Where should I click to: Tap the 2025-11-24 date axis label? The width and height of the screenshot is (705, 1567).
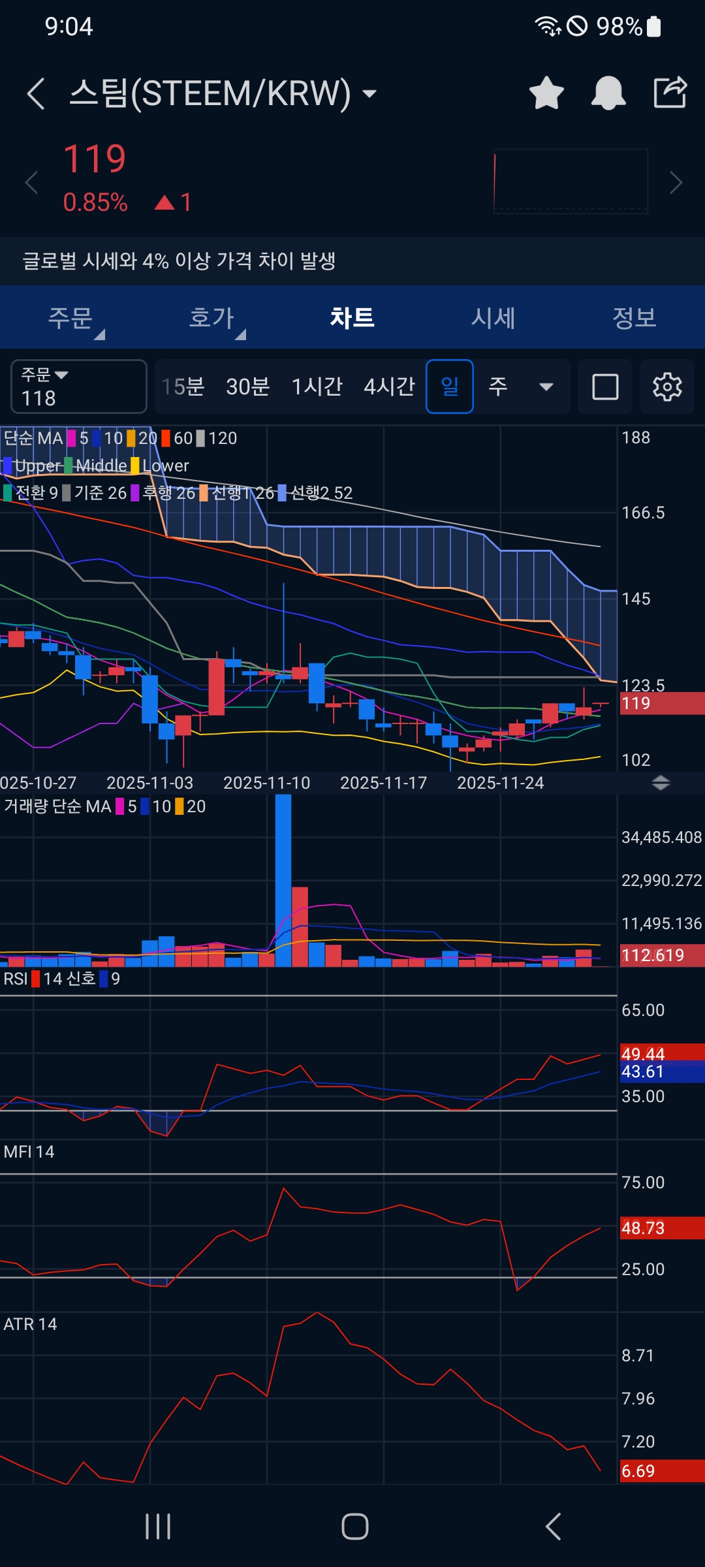(500, 783)
